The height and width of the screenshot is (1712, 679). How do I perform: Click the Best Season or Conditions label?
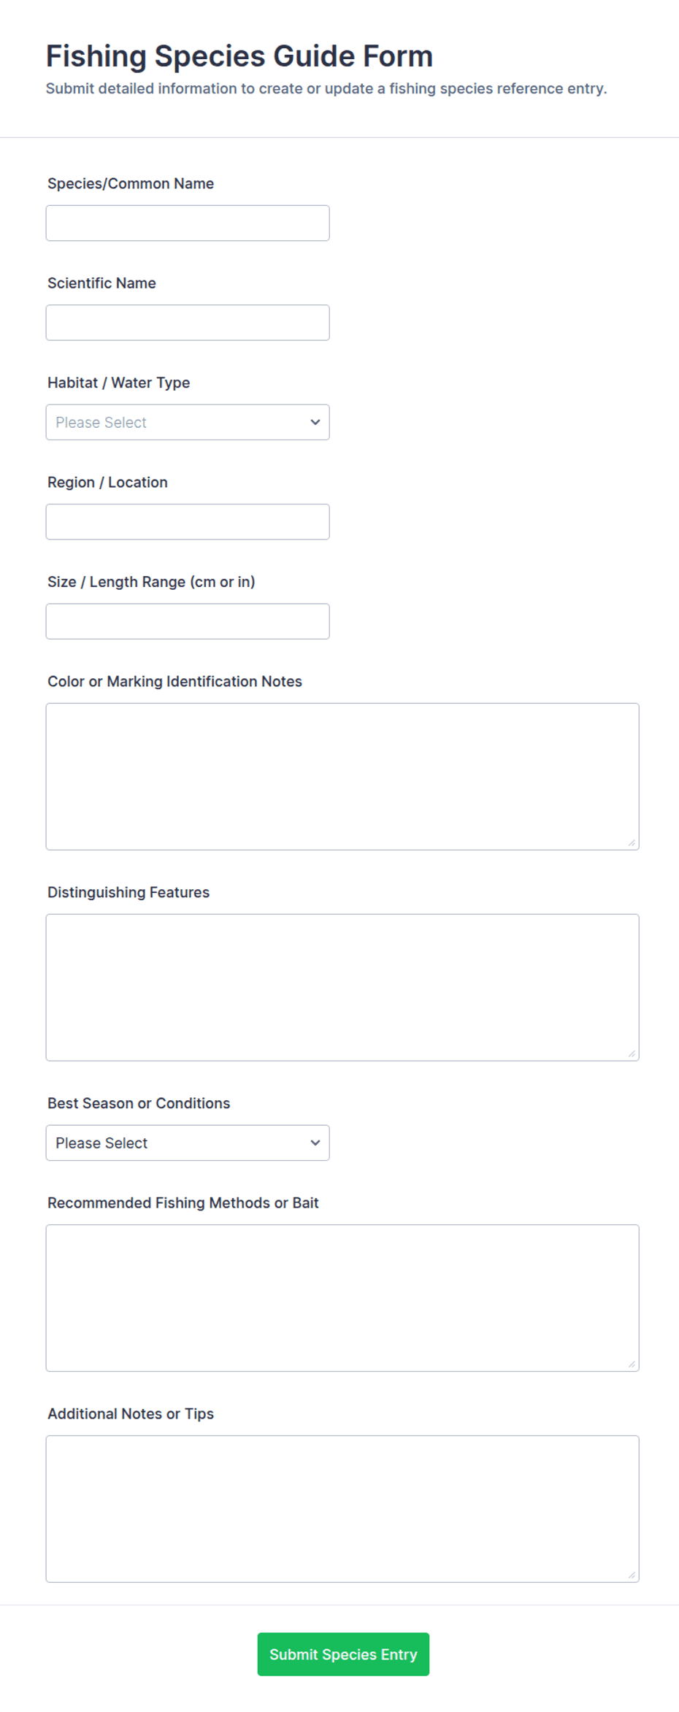pos(139,1103)
